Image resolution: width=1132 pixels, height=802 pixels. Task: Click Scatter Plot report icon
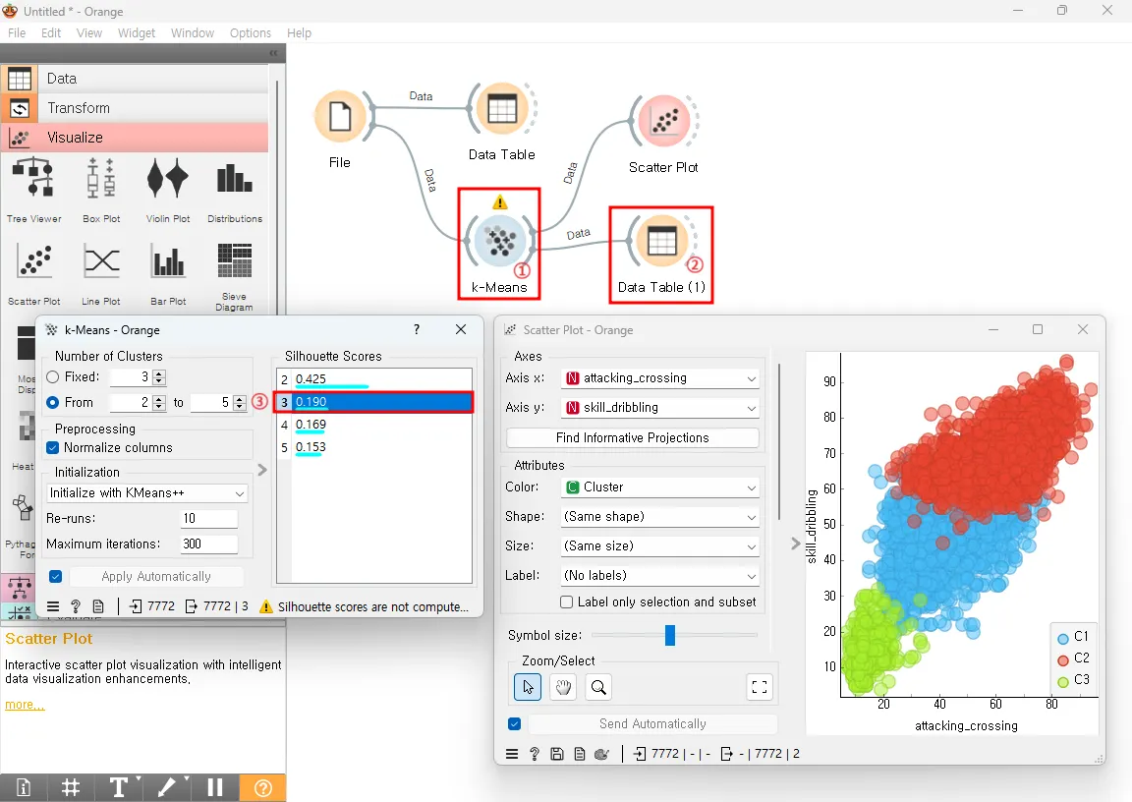tap(580, 754)
